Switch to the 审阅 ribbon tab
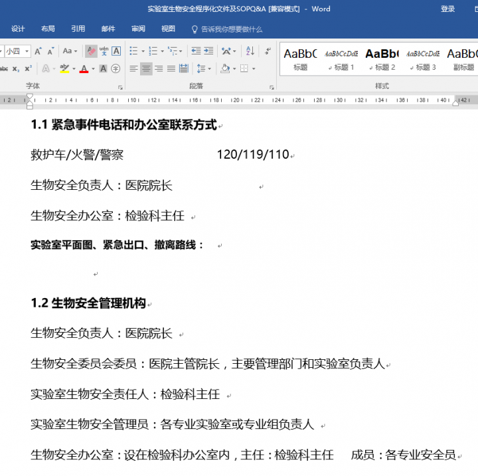478x476 pixels. click(x=138, y=29)
